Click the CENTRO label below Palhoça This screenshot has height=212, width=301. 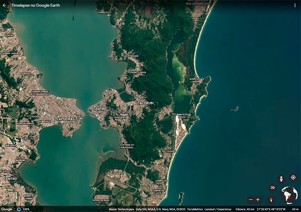11,179
